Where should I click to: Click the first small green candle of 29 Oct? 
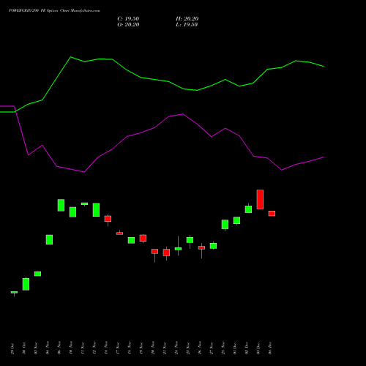14,292
